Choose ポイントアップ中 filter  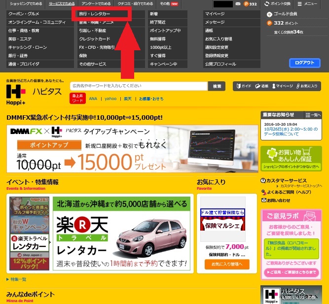[168, 31]
